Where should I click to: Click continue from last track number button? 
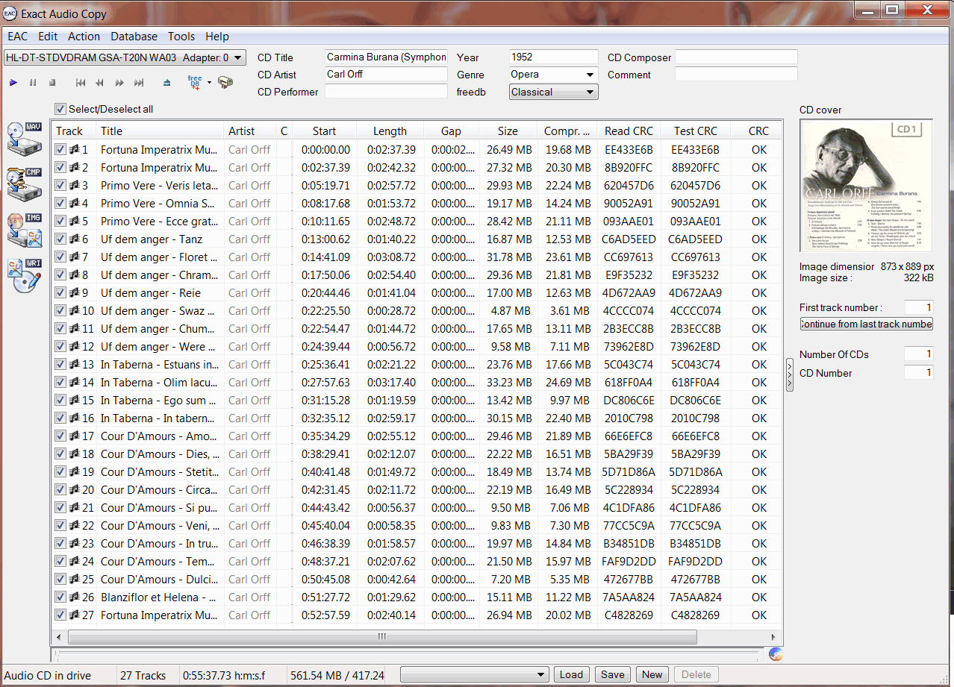pyautogui.click(x=866, y=324)
